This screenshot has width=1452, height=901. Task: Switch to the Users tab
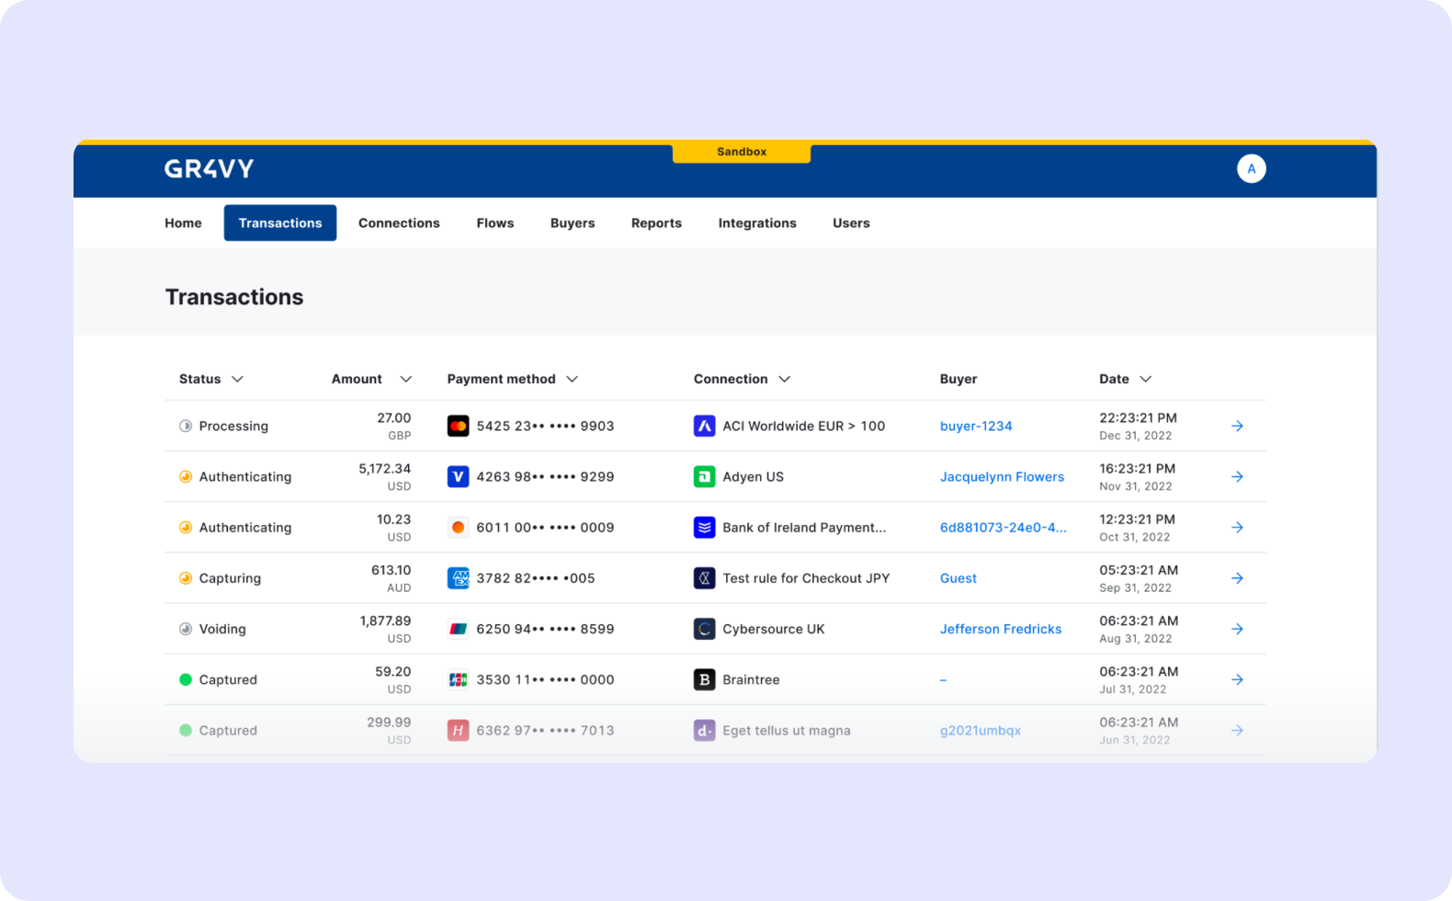(x=851, y=222)
